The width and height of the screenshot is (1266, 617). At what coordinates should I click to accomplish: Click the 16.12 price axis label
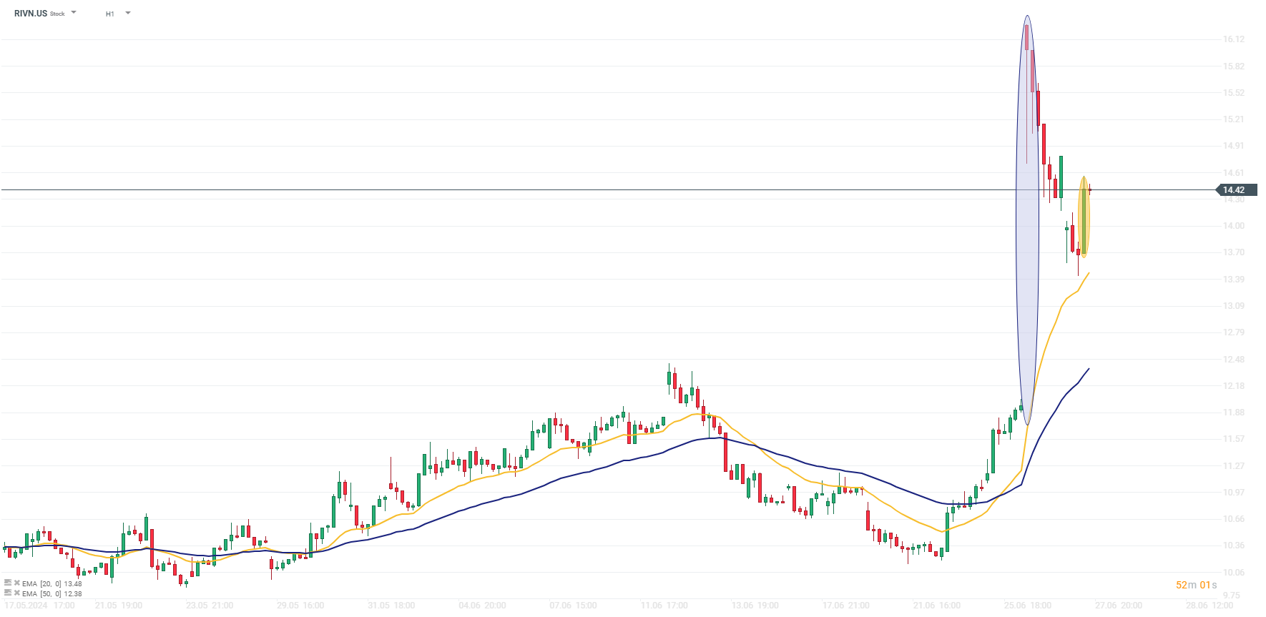pos(1233,39)
